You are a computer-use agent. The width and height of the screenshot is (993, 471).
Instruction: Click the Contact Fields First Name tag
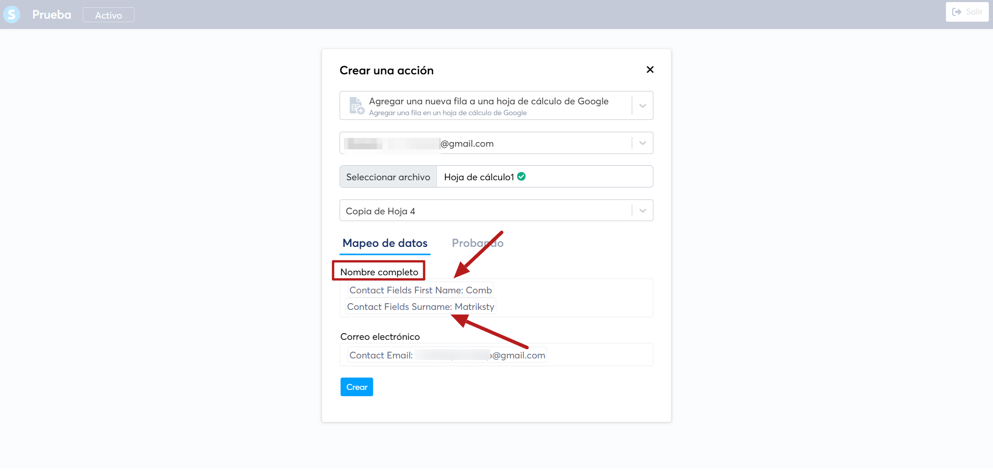pyautogui.click(x=420, y=290)
